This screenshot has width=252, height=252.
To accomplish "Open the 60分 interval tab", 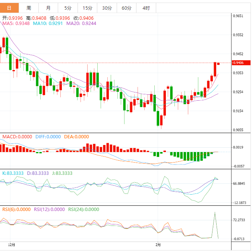I will click(126, 8).
